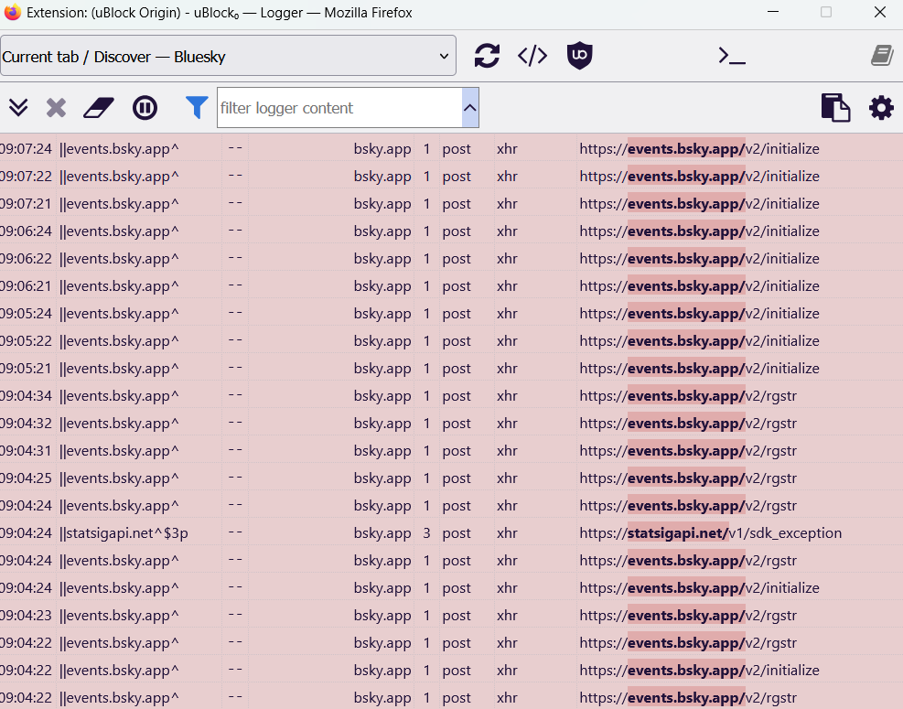Viewport: 903px width, 709px height.
Task: Open the DOM inspector icon
Action: 532,56
